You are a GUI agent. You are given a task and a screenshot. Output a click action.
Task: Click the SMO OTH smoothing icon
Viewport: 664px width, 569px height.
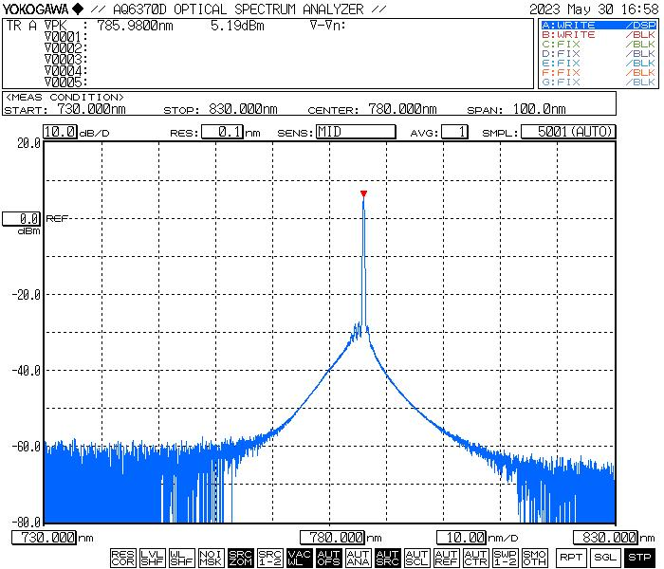point(534,558)
